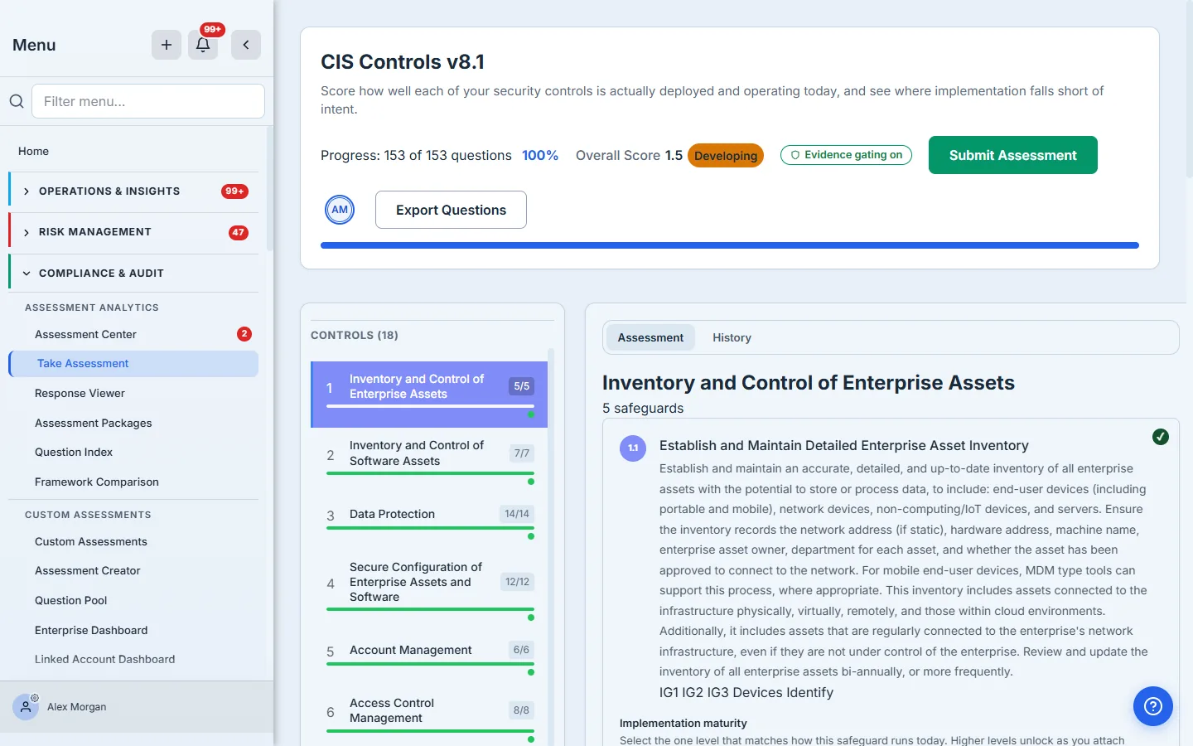Select control 3 Data Protection

pos(429,521)
